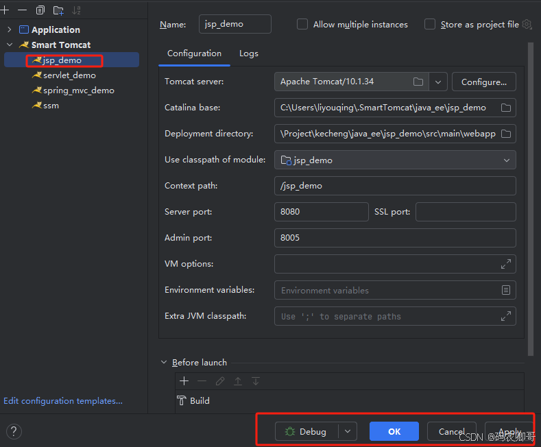Add a Before launch task
The width and height of the screenshot is (541, 447).
[x=184, y=381]
